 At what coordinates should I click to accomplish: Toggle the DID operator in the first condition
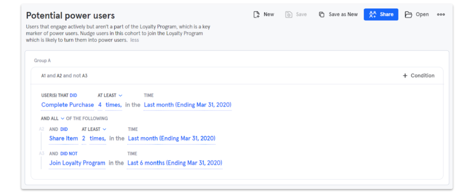pyautogui.click(x=74, y=95)
